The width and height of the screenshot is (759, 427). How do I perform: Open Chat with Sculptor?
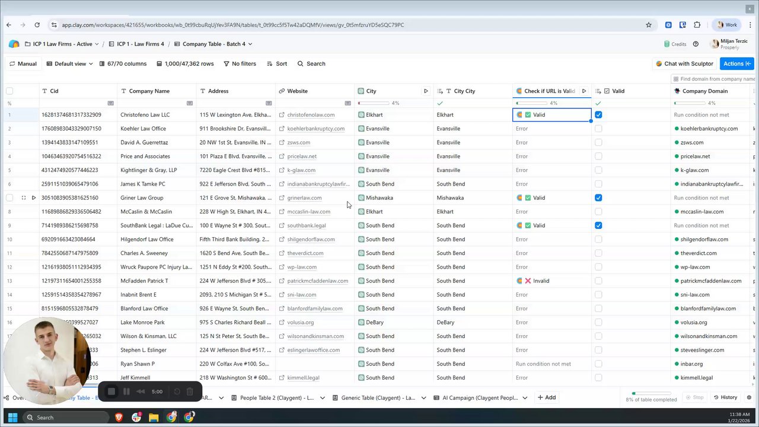point(684,63)
